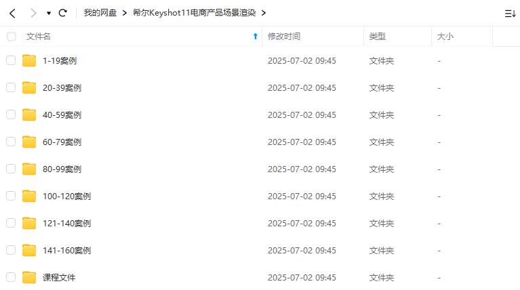This screenshot has width=520, height=290.
Task: Open the navigation history dropdown arrow
Action: click(x=49, y=14)
